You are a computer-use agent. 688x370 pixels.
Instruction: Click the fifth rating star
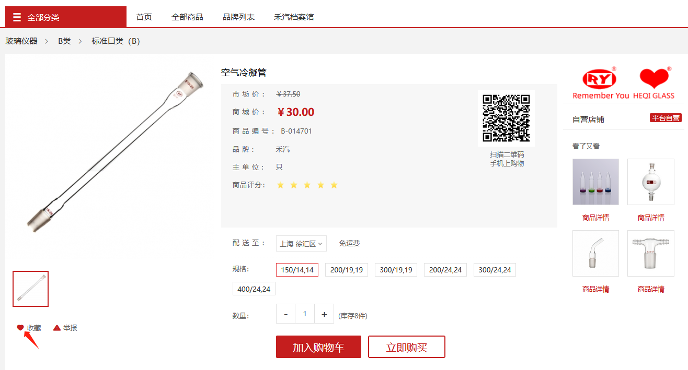coord(334,185)
